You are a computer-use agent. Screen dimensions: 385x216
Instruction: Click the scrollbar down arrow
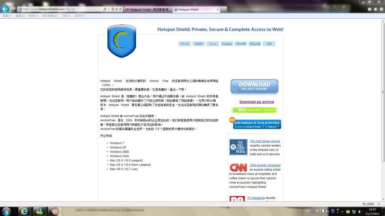pos(383,199)
